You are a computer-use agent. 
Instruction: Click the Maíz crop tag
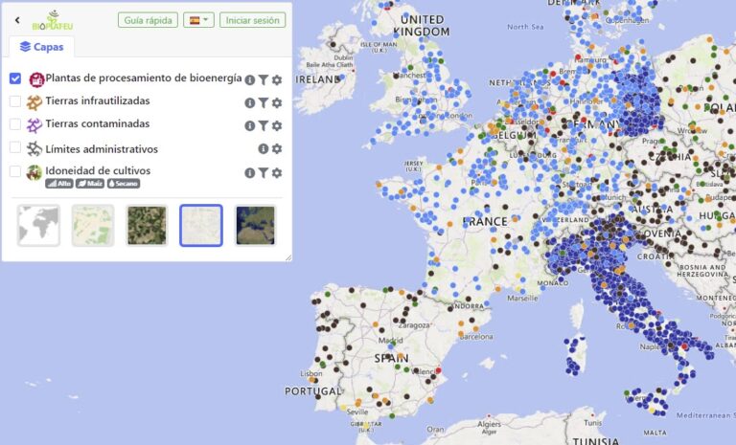click(90, 184)
